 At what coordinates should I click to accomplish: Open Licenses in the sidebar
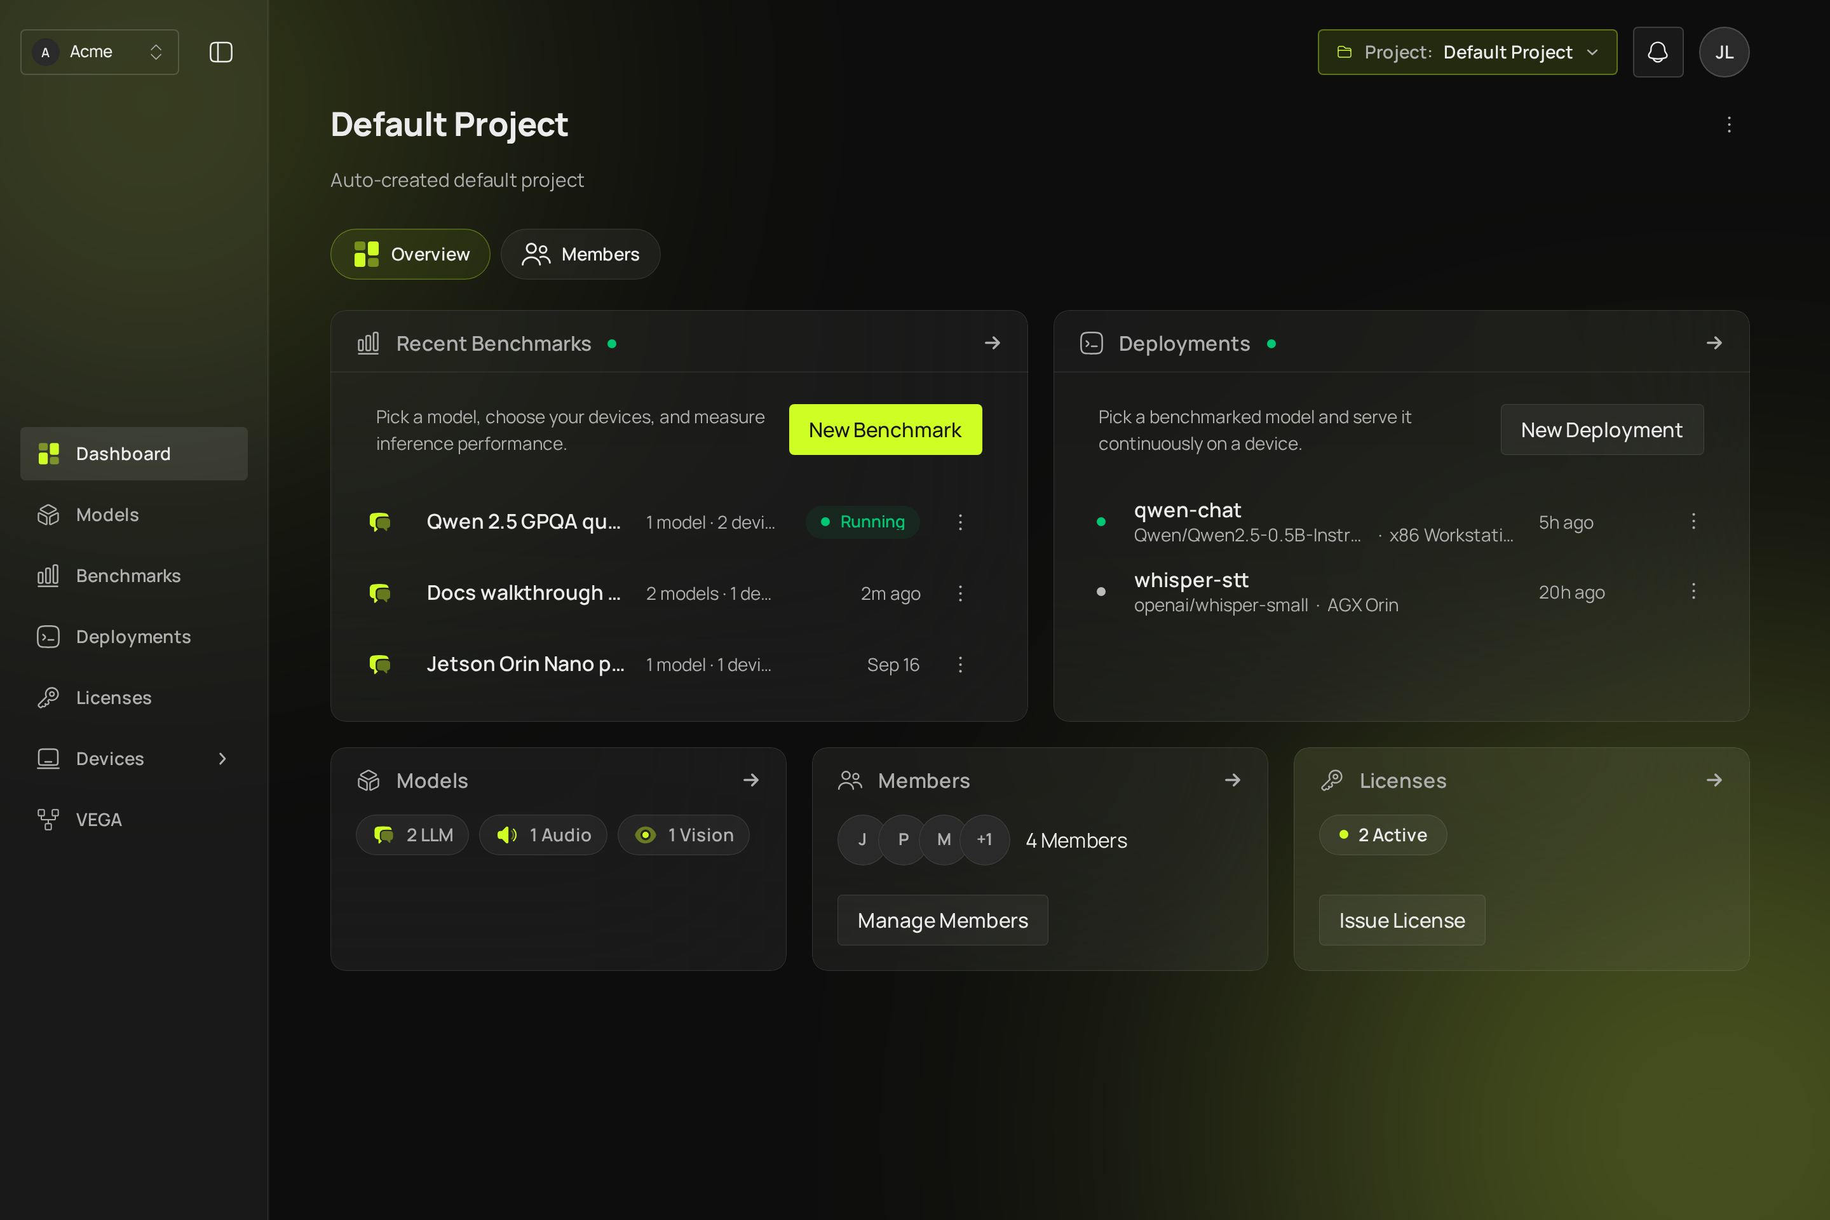point(134,698)
